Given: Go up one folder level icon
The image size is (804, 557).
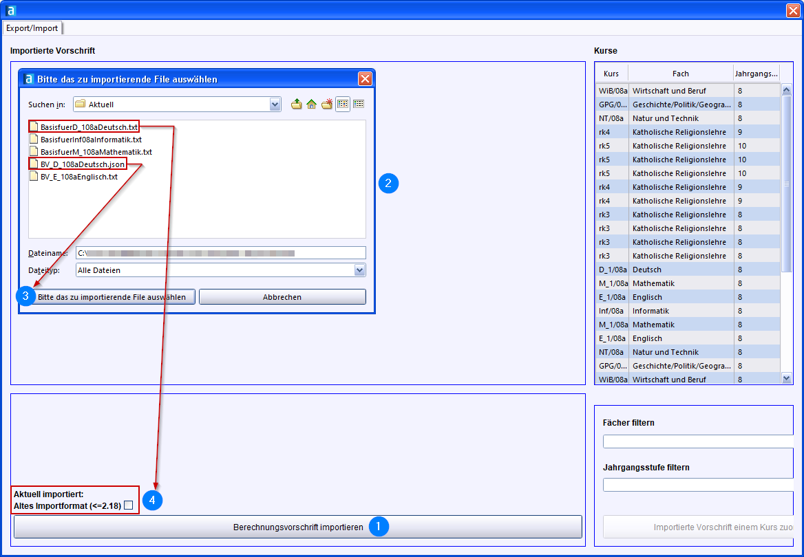Looking at the screenshot, I should [297, 104].
